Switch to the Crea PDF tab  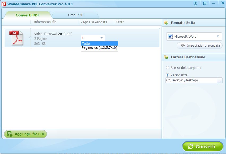point(75,15)
